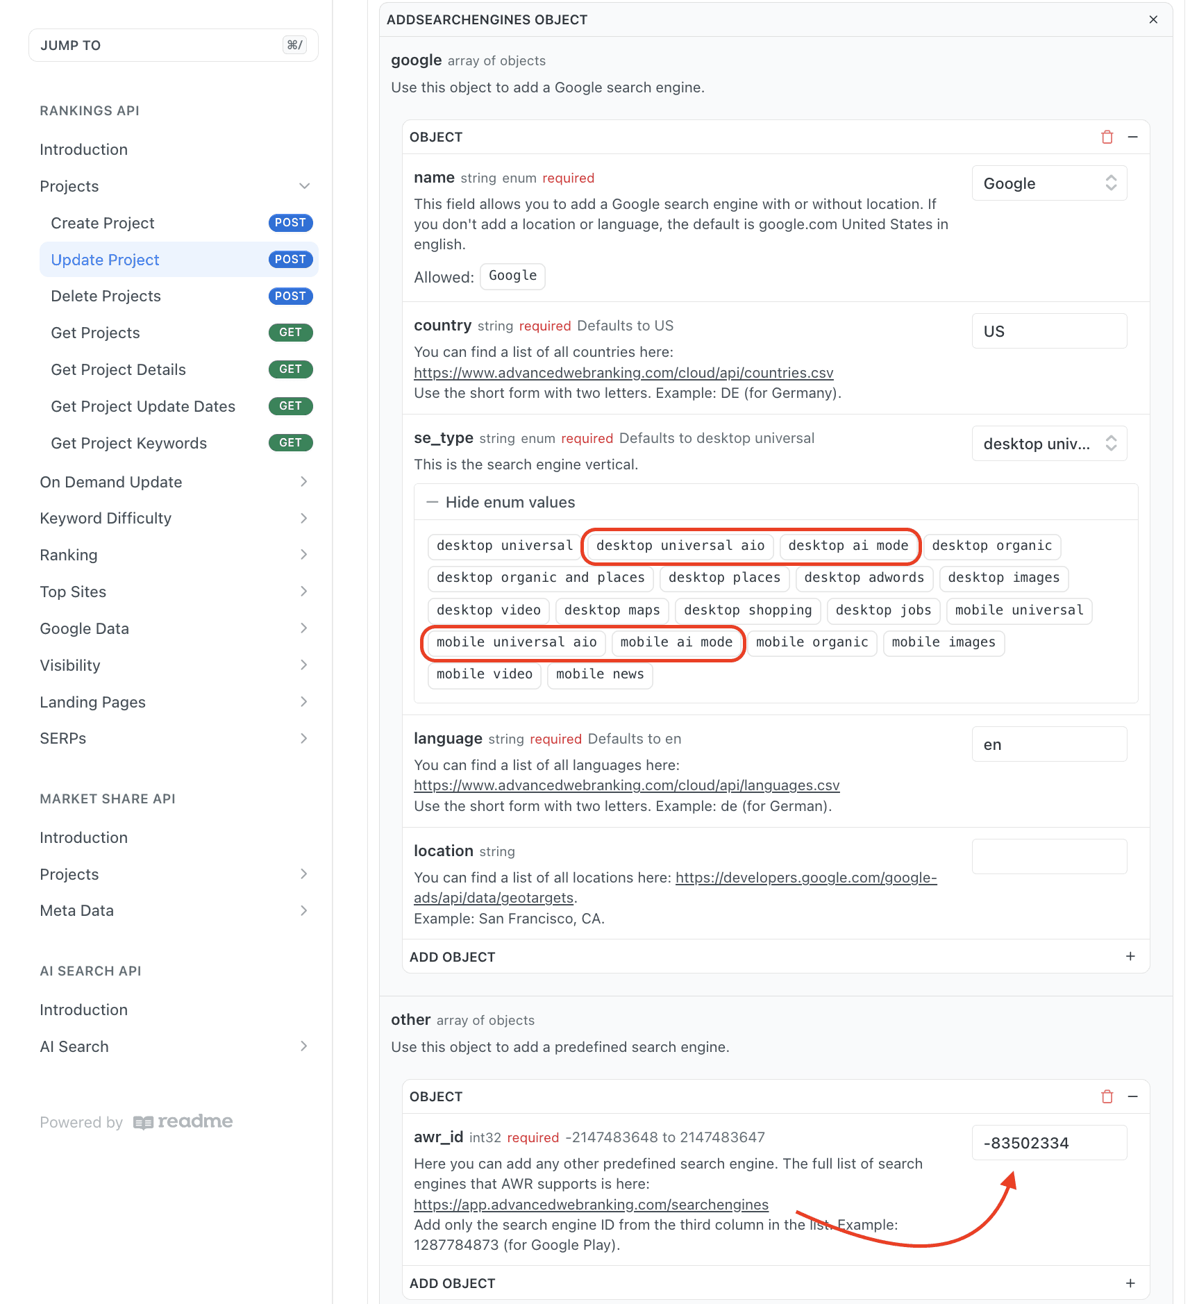Click the 'desktop organic' enum value
The image size is (1190, 1304).
992,546
